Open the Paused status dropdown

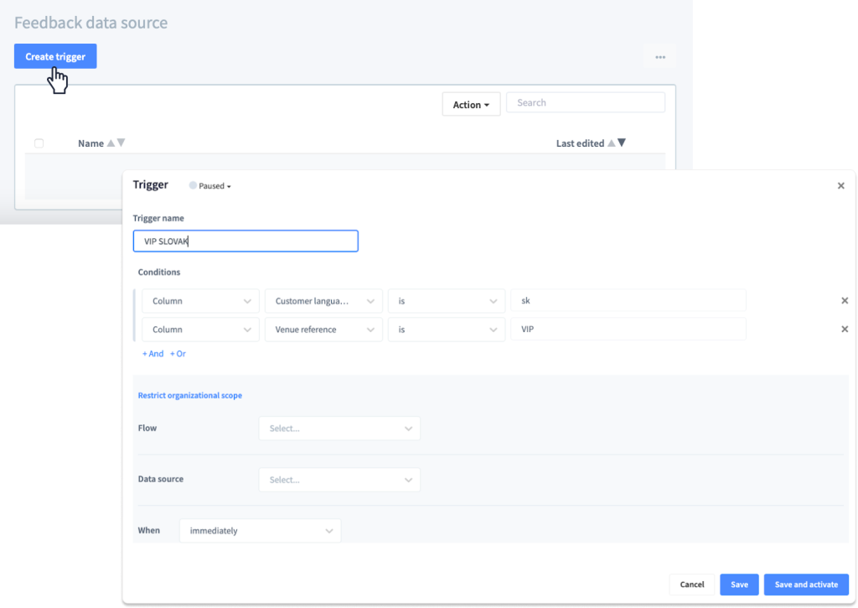[x=210, y=185]
